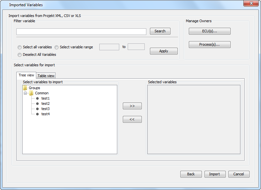
Task: Choose the Deselect All Variables radio button
Action: click(x=20, y=55)
